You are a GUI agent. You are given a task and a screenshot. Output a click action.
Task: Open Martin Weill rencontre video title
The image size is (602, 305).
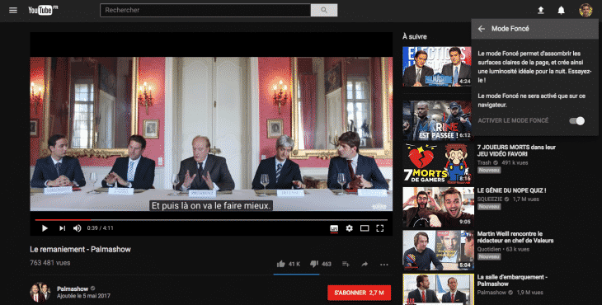pos(515,237)
